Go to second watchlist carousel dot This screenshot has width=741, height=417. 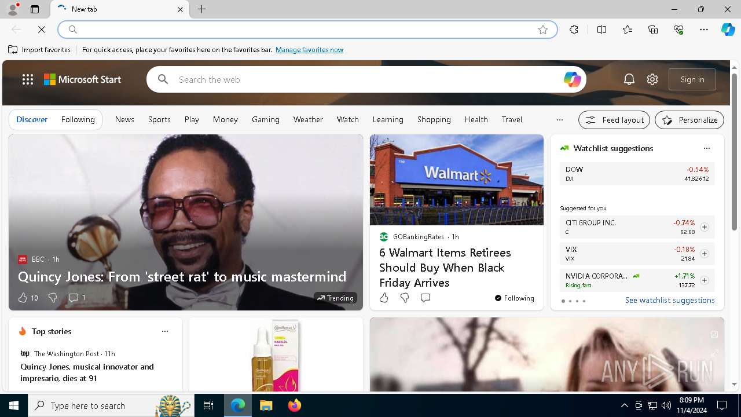tap(570, 301)
